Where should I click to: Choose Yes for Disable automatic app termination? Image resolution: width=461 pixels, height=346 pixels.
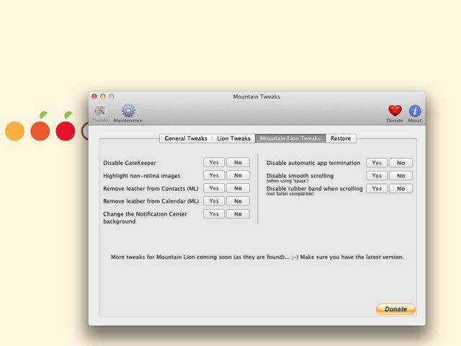377,163
